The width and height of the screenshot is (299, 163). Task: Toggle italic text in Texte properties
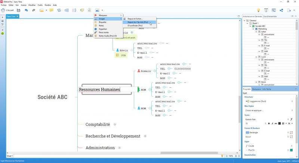272,123
